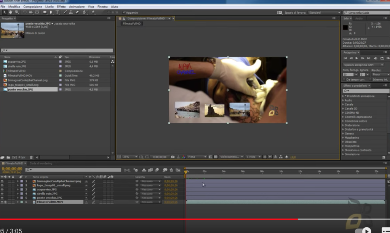Open the Composizione menu
Viewport: 390px width, 233px height.
(x=33, y=7)
